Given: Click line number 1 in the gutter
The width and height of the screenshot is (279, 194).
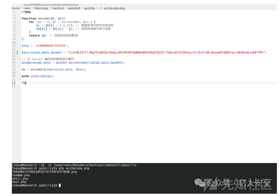Looking at the screenshot, I should [14, 12].
